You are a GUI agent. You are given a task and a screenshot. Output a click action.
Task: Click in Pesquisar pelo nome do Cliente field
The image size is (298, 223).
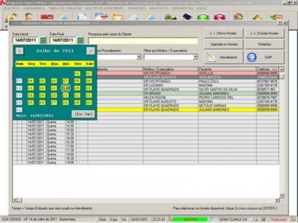tap(143, 40)
